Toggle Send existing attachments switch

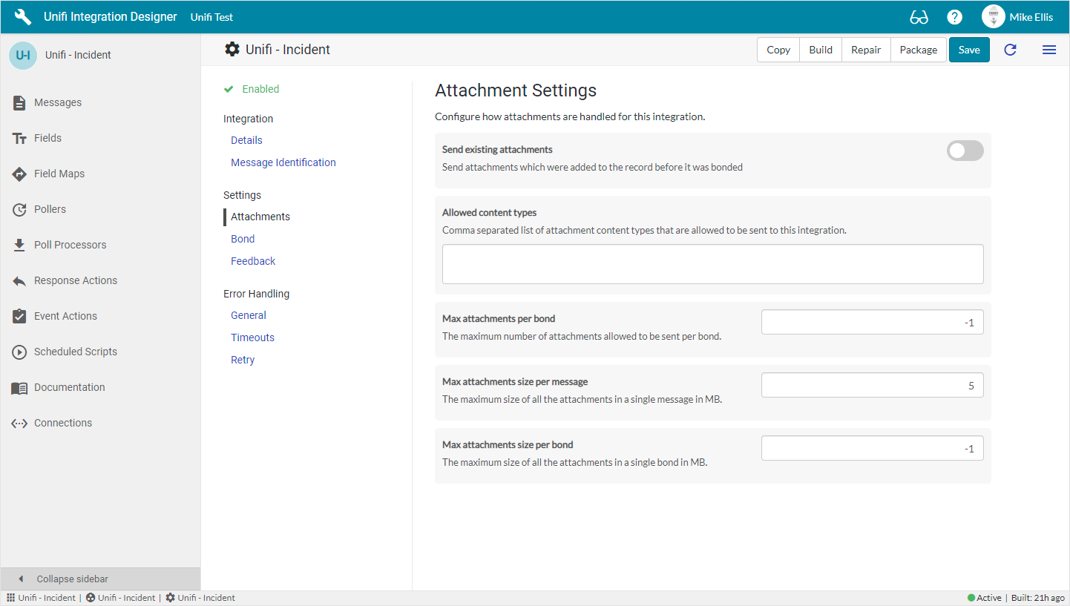[x=965, y=151]
